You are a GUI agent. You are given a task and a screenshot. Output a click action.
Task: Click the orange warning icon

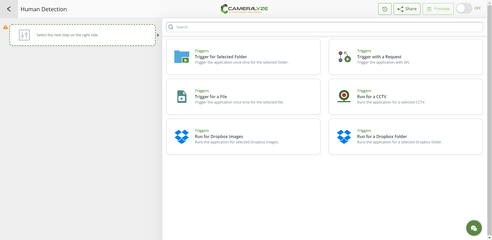coord(5,27)
